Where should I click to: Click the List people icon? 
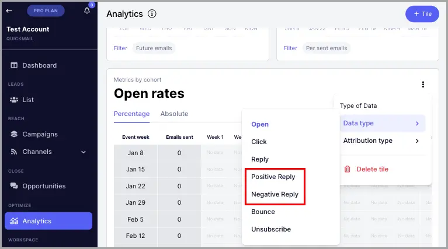[x=14, y=100]
